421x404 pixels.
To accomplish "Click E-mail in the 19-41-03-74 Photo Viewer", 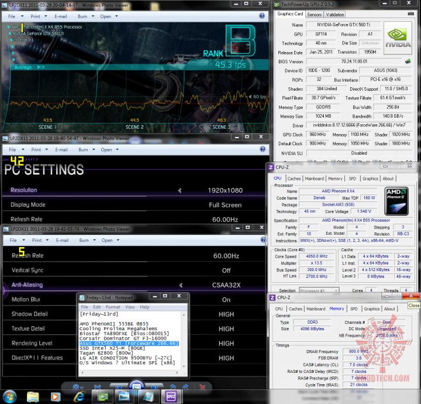I will click(63, 240).
